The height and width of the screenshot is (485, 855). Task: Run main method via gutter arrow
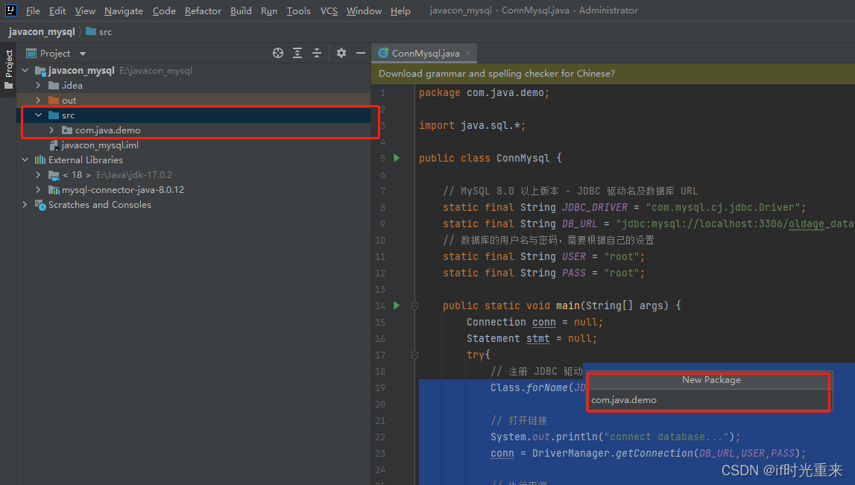click(397, 305)
